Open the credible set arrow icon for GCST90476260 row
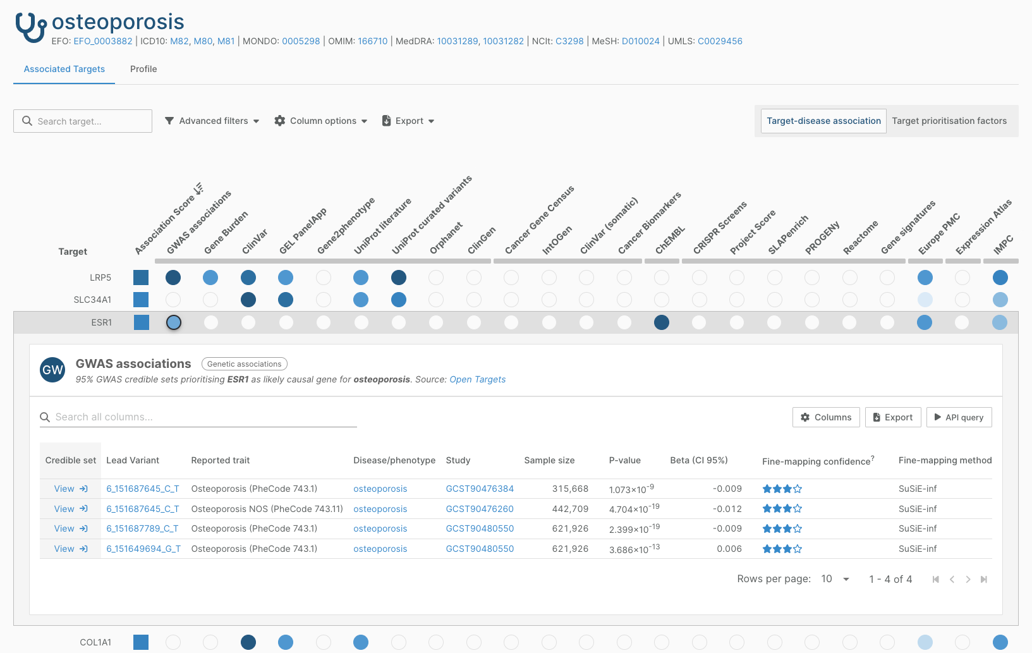The width and height of the screenshot is (1032, 653). (x=83, y=509)
